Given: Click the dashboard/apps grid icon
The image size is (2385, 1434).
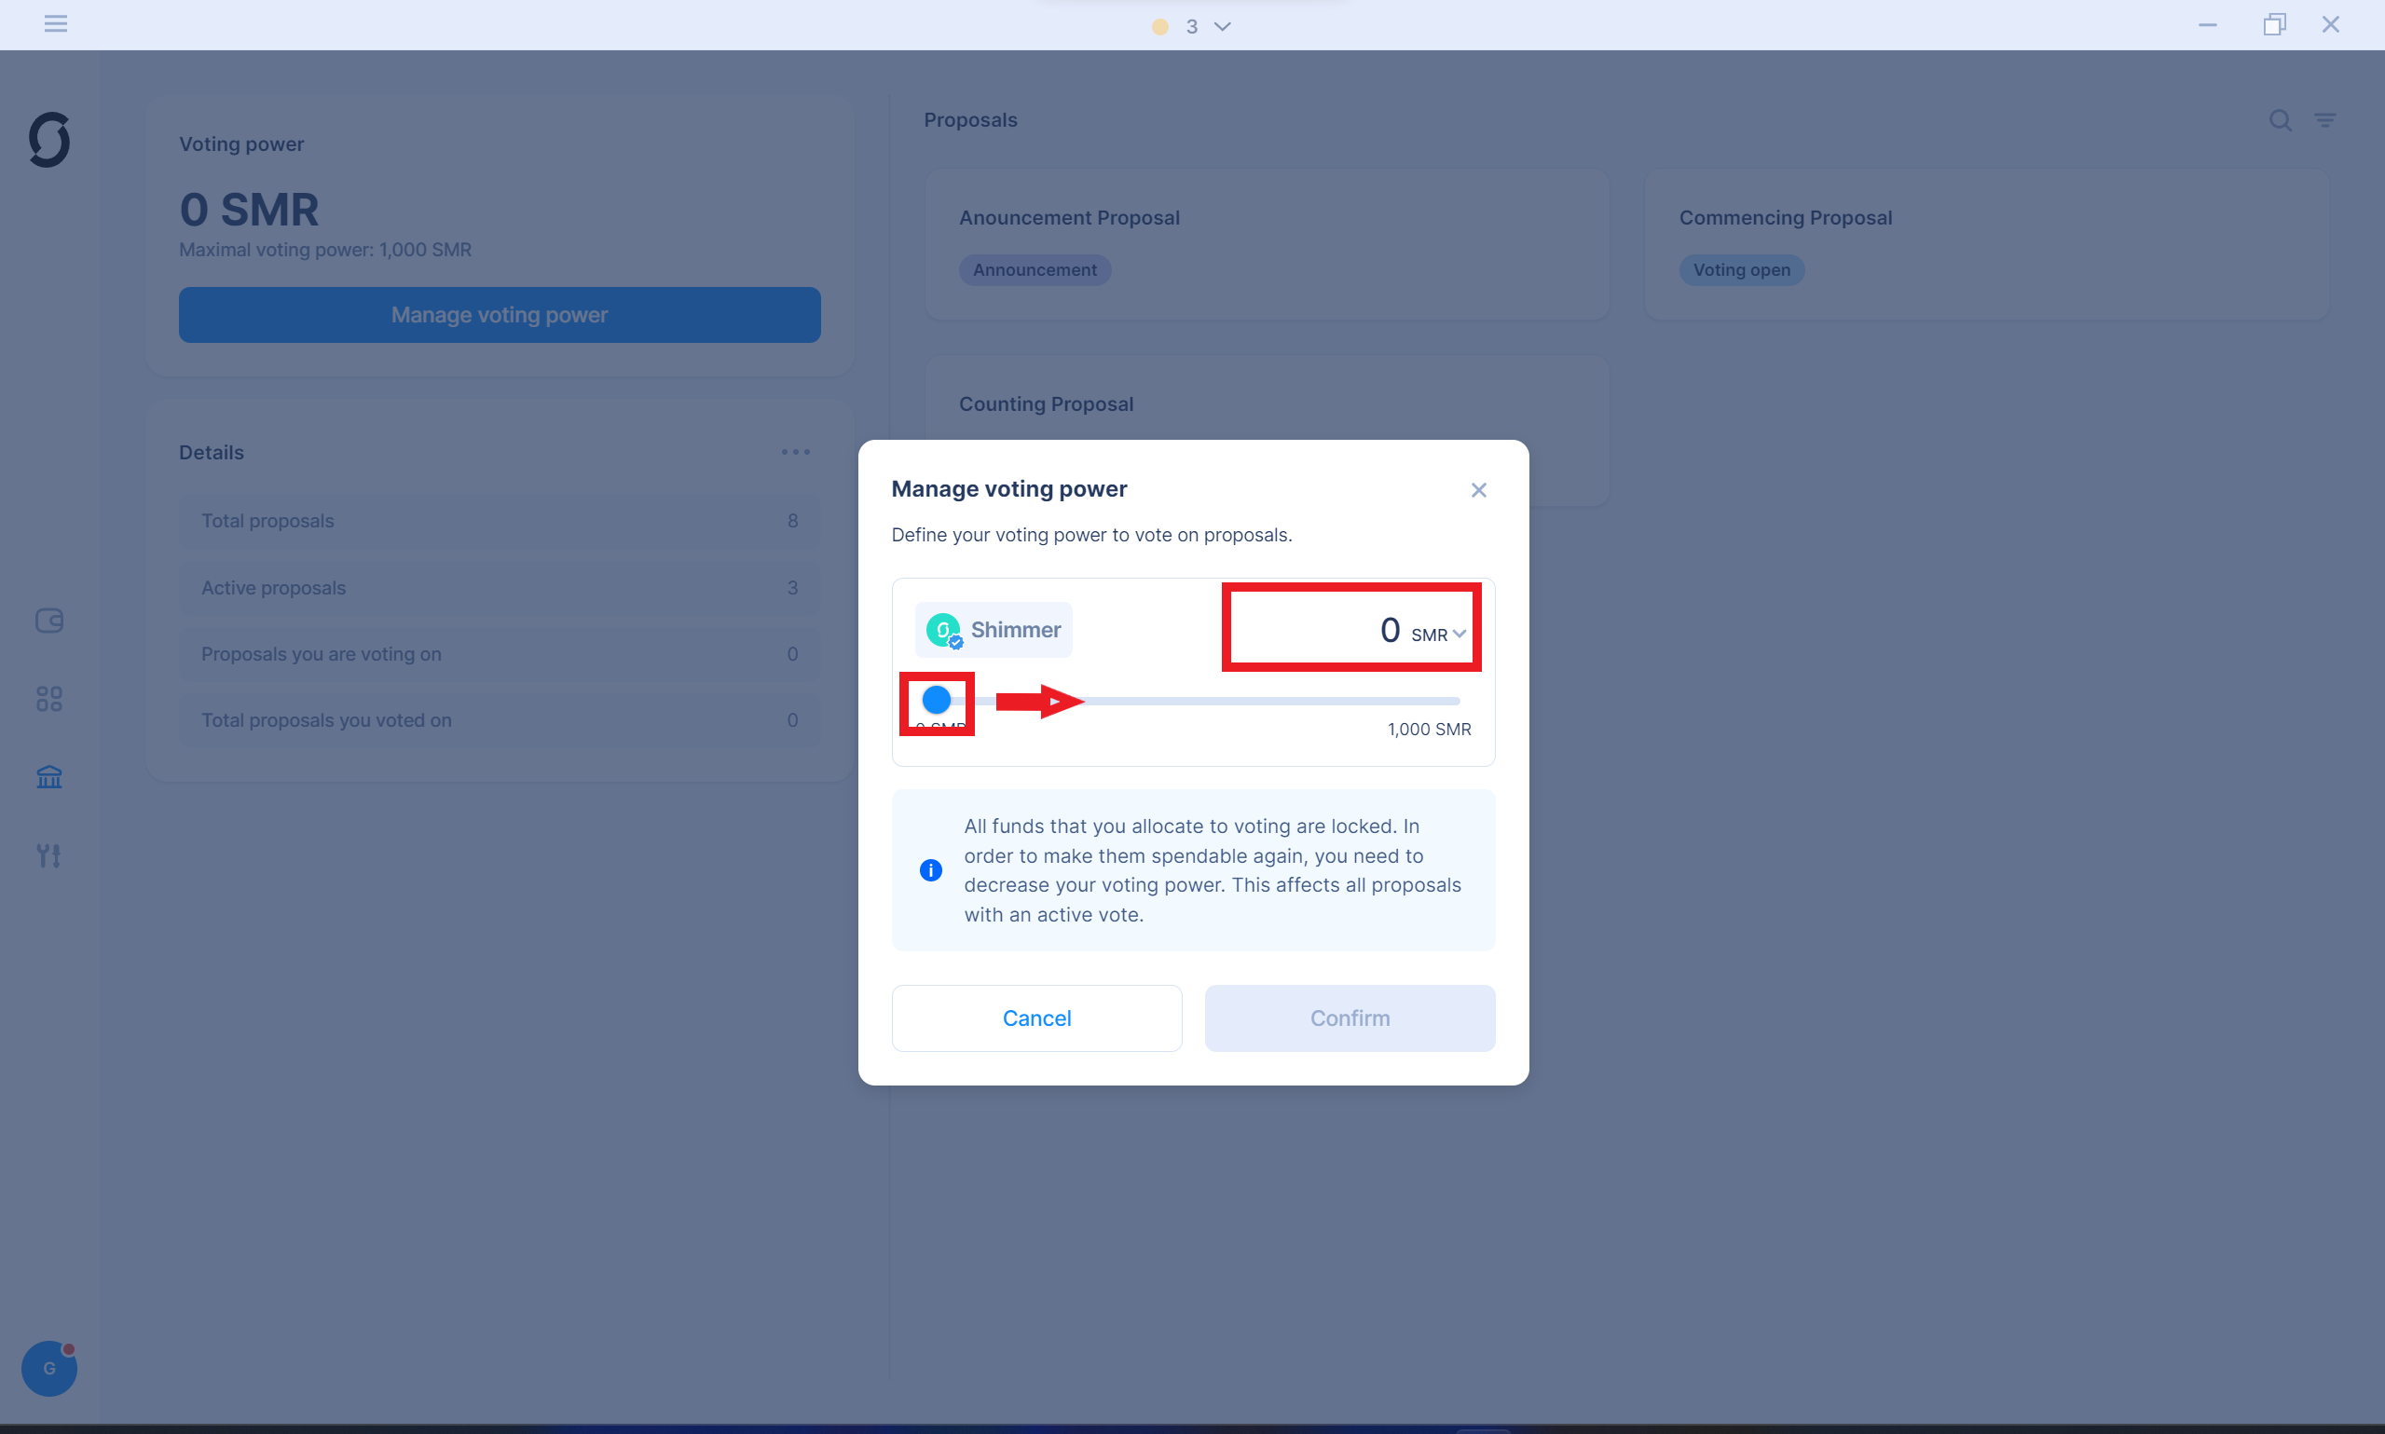Looking at the screenshot, I should coord(49,700).
